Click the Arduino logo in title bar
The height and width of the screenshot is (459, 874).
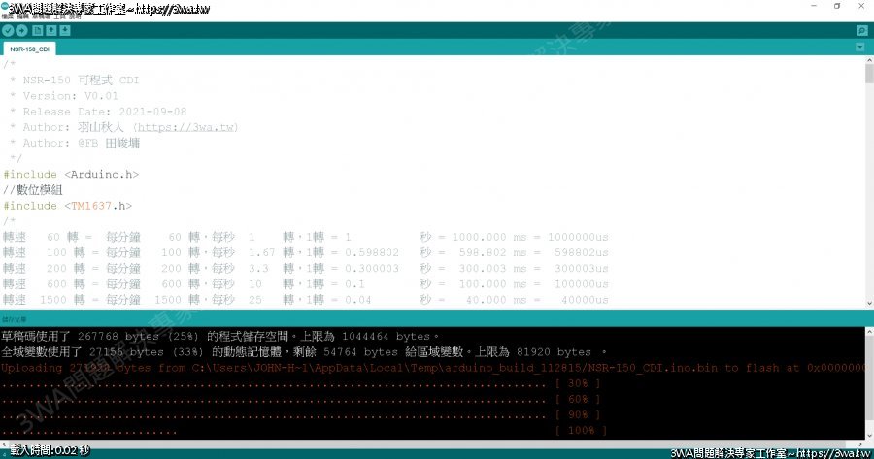pyautogui.click(x=6, y=6)
